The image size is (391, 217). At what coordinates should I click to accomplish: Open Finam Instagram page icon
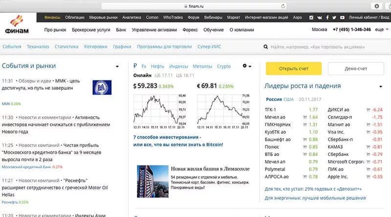(x=311, y=18)
